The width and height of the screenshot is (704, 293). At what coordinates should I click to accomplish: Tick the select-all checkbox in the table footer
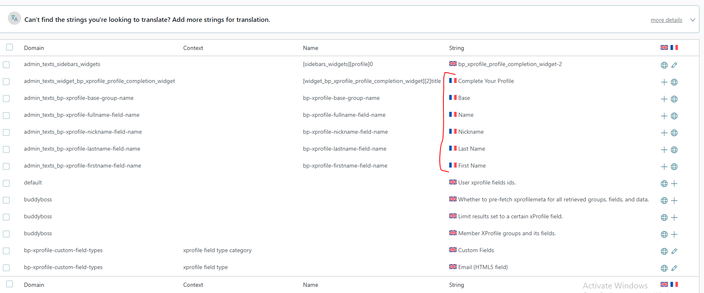pyautogui.click(x=10, y=284)
